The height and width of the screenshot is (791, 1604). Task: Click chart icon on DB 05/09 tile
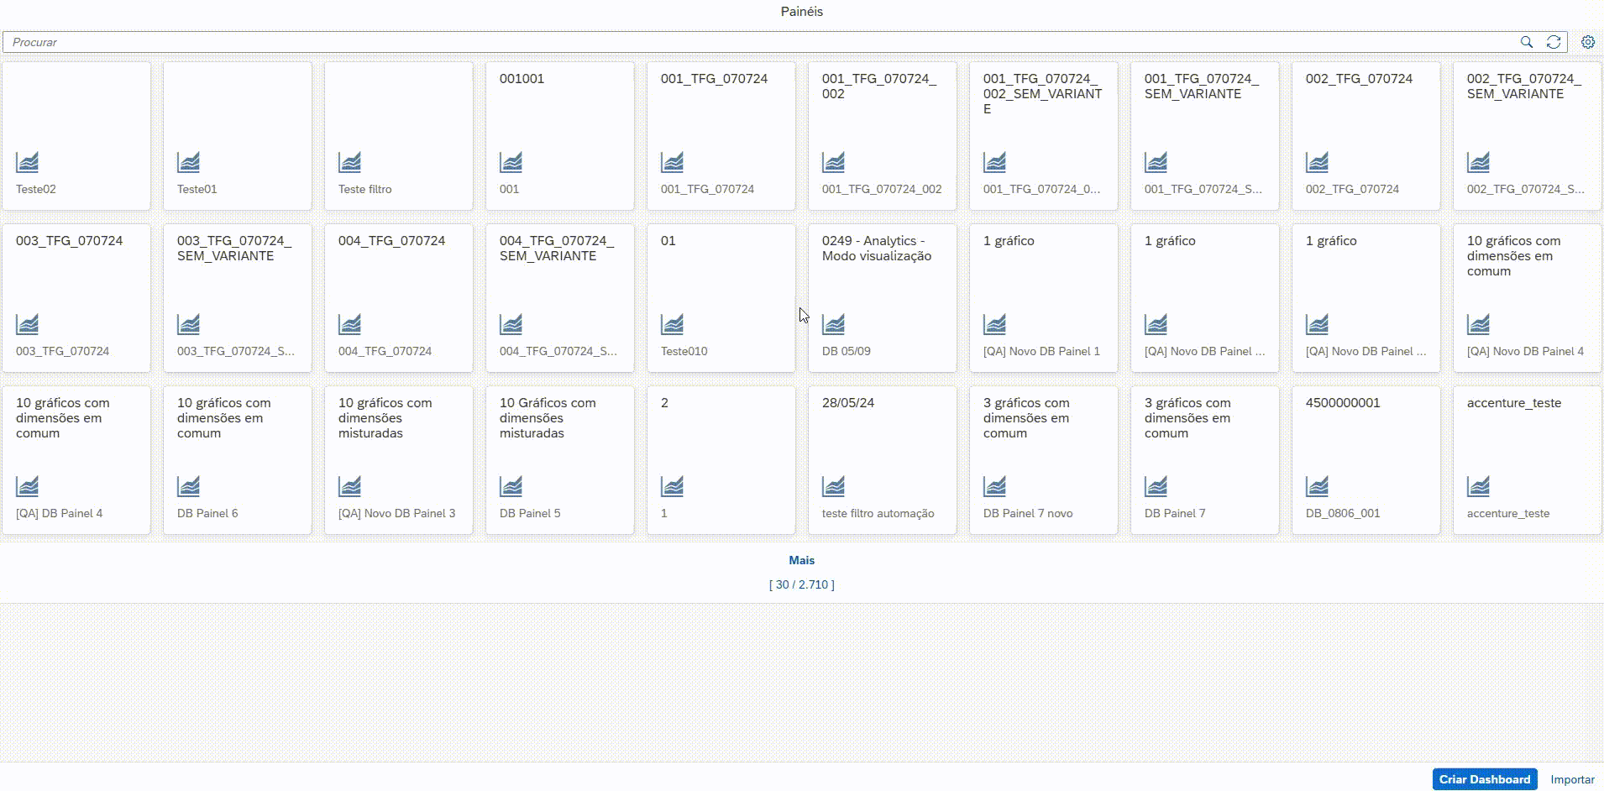point(834,323)
